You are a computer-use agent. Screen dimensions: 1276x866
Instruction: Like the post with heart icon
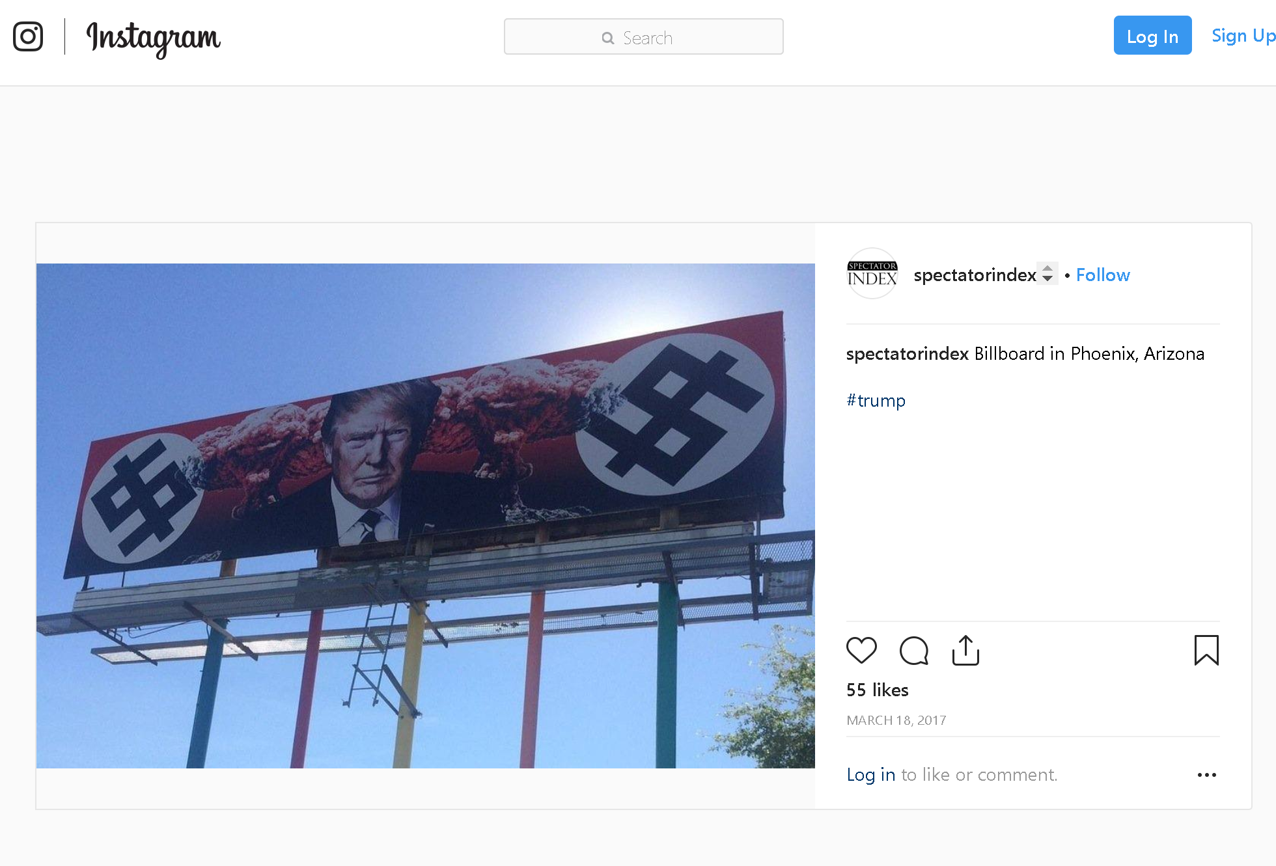[x=861, y=650]
